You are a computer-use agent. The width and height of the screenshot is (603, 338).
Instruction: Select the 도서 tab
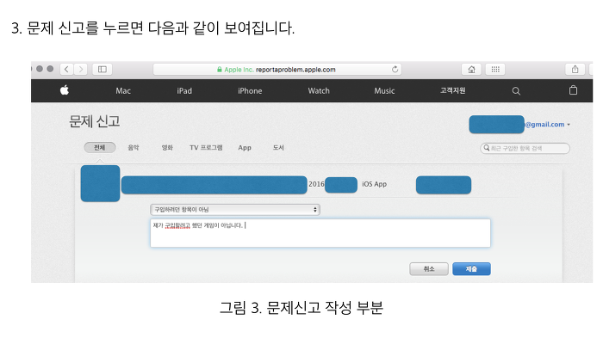(x=278, y=147)
